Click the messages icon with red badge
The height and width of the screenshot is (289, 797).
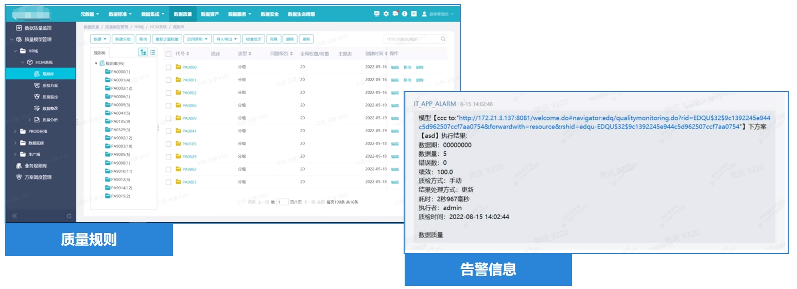pos(395,14)
